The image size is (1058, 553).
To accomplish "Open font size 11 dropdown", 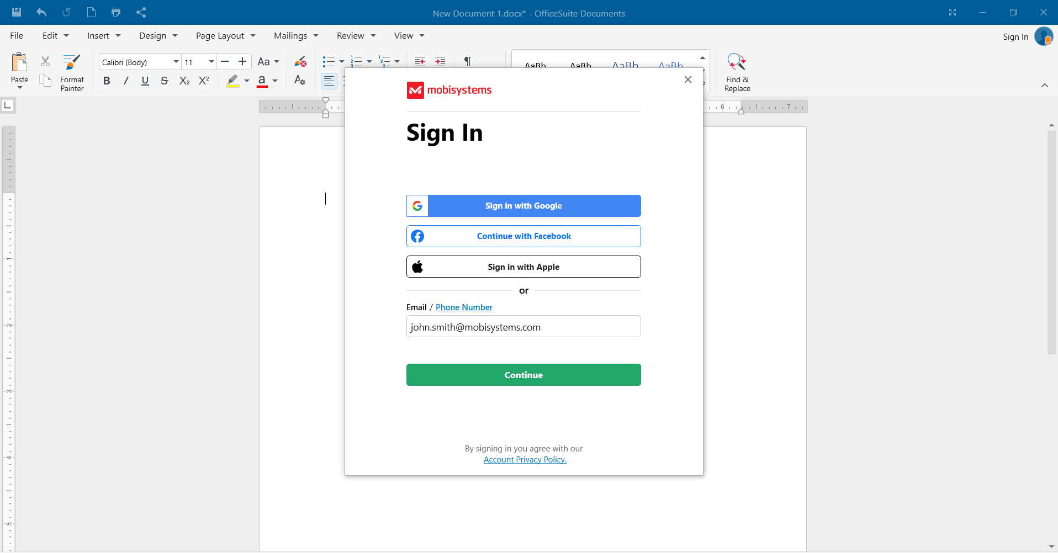I will [211, 62].
